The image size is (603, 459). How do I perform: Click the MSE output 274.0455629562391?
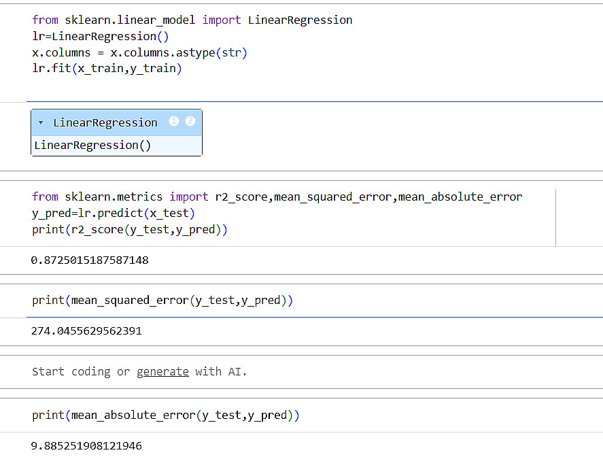tap(86, 331)
